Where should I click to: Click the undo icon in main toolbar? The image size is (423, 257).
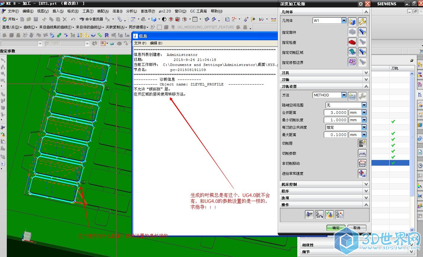pos(73,19)
